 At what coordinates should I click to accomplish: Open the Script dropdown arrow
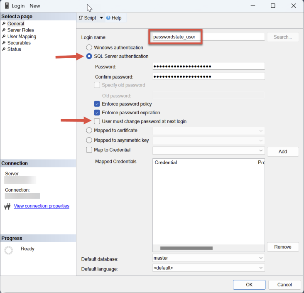(x=101, y=18)
